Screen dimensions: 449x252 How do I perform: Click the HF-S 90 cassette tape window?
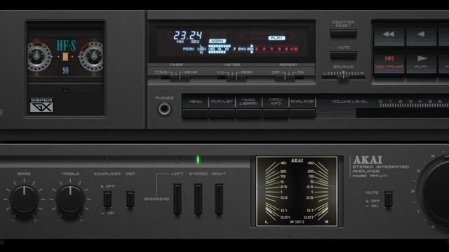(65, 57)
